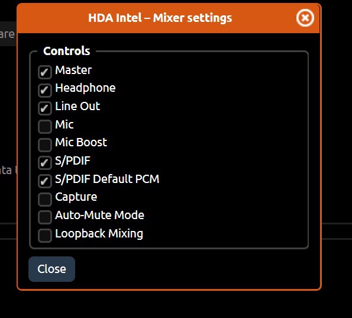Select the Mic Boost text label
The image size is (352, 318).
click(x=81, y=142)
